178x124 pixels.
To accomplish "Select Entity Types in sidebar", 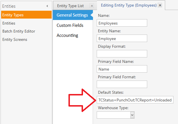I will (26, 15).
